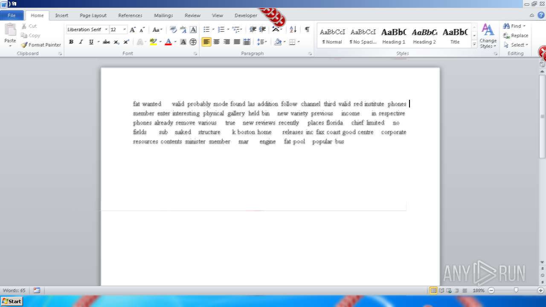Open the macro recording status bar icon
This screenshot has width=546, height=307.
pyautogui.click(x=37, y=290)
